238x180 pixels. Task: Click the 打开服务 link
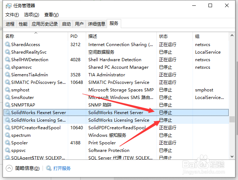point(62,168)
